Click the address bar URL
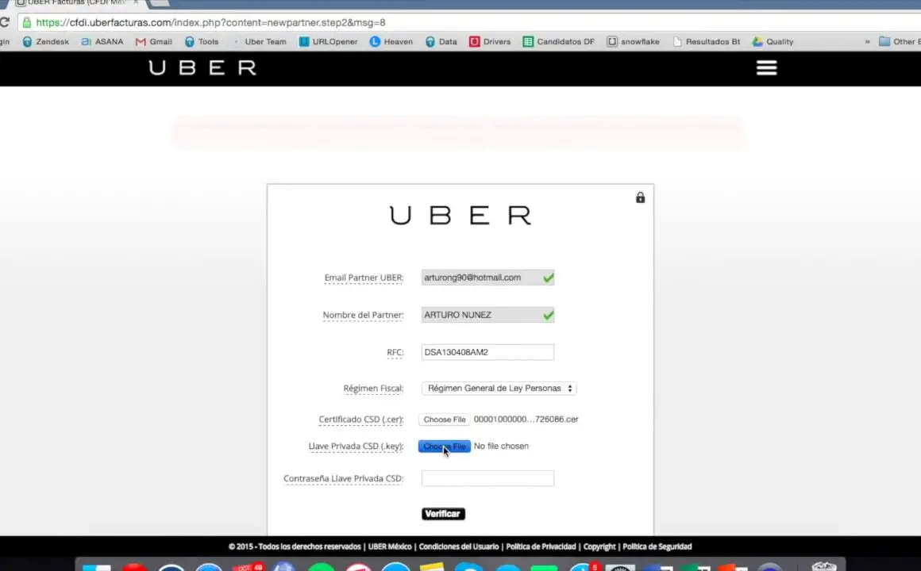Screen dimensions: 921x571 tap(211, 22)
